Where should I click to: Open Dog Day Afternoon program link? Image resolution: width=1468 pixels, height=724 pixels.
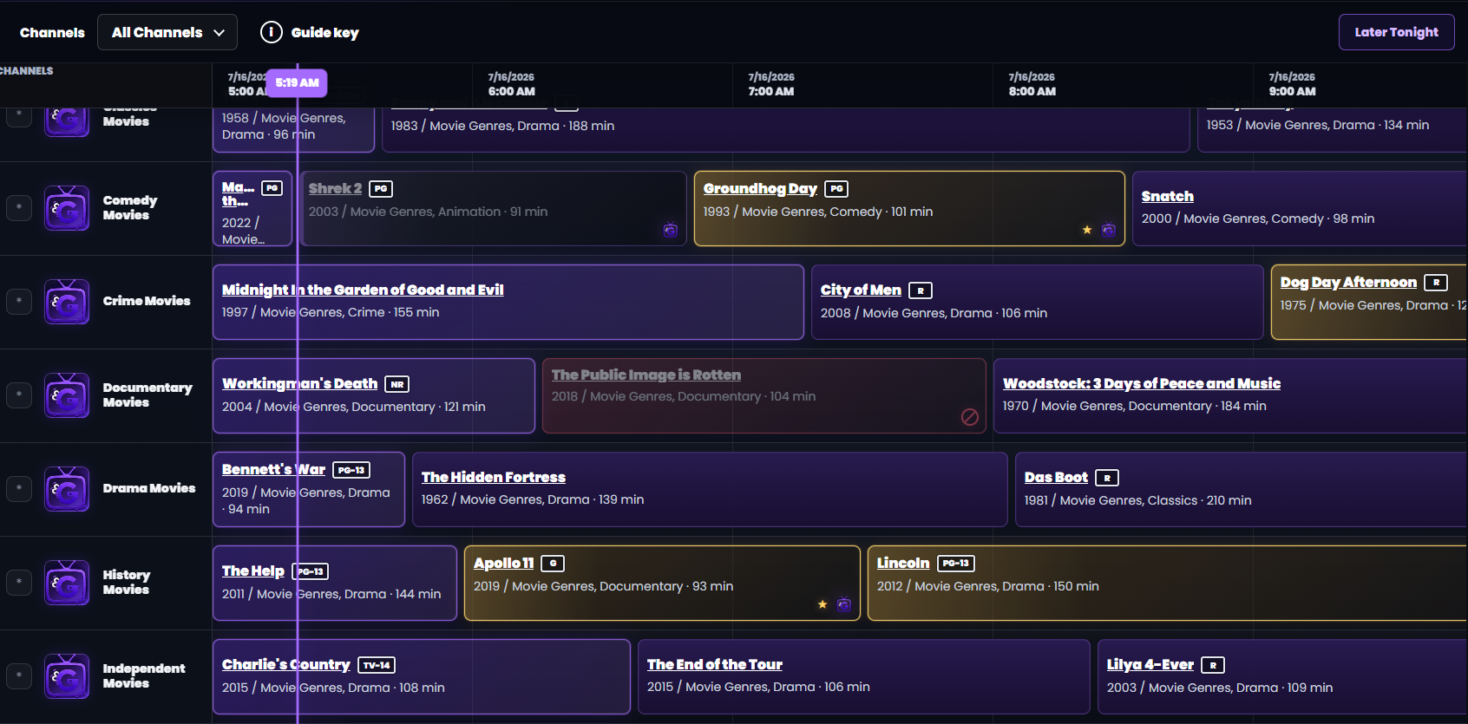(1348, 282)
